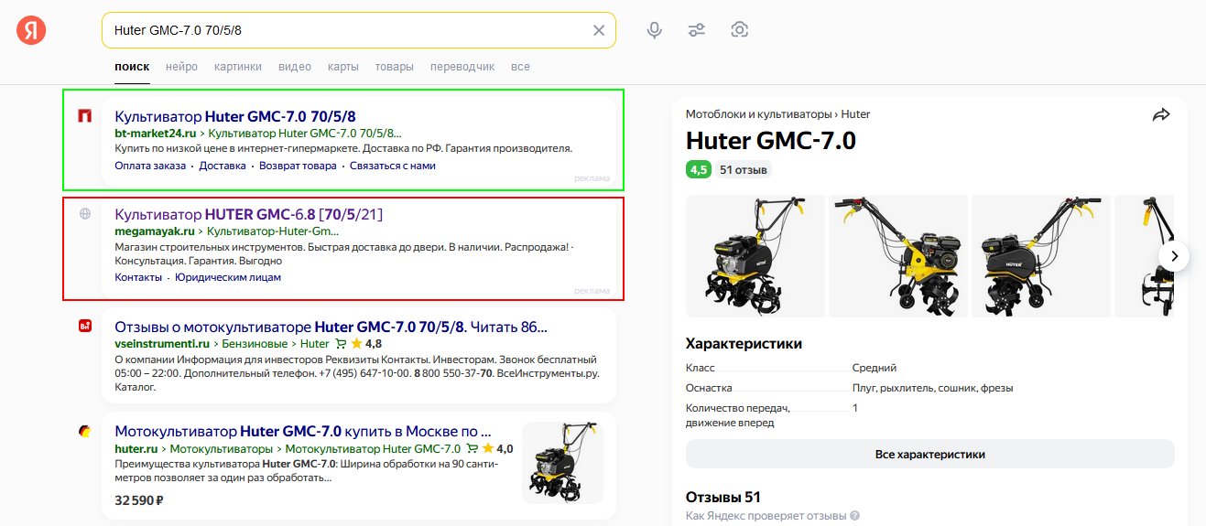Click 'Все характеристики' button
Screen dimensions: 1206x526
click(x=930, y=454)
